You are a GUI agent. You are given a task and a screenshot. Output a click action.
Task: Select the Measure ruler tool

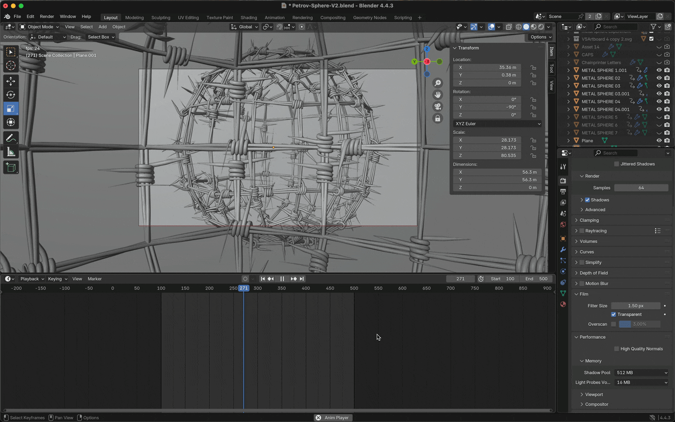[11, 152]
